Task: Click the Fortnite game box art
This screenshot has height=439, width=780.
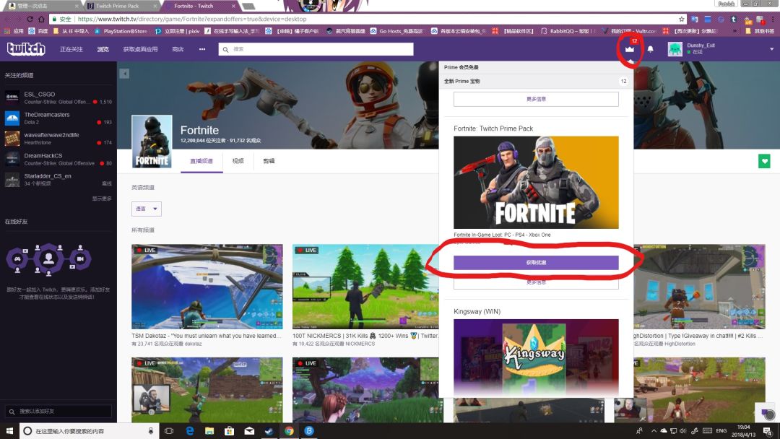Action: point(152,142)
